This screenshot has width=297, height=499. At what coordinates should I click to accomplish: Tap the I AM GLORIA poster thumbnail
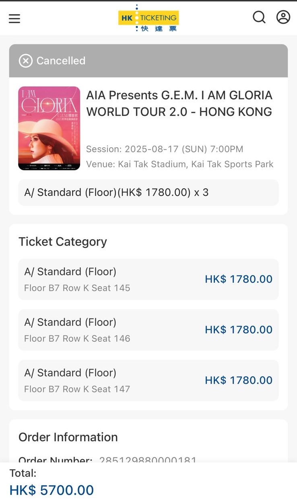[49, 128]
